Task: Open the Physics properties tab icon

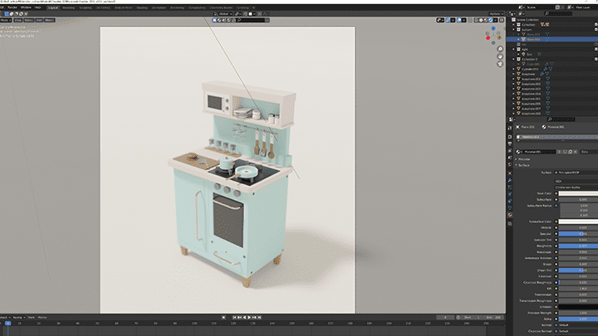Action: tap(510, 194)
